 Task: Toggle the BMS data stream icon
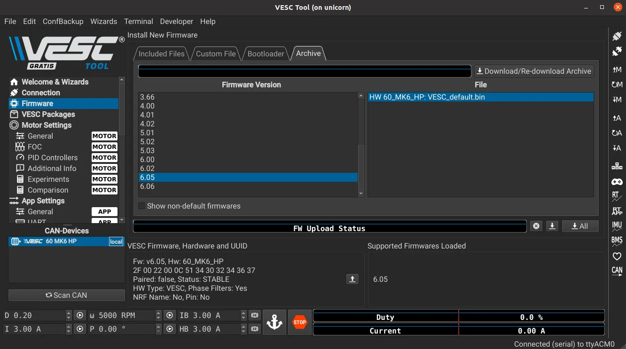pyautogui.click(x=617, y=240)
